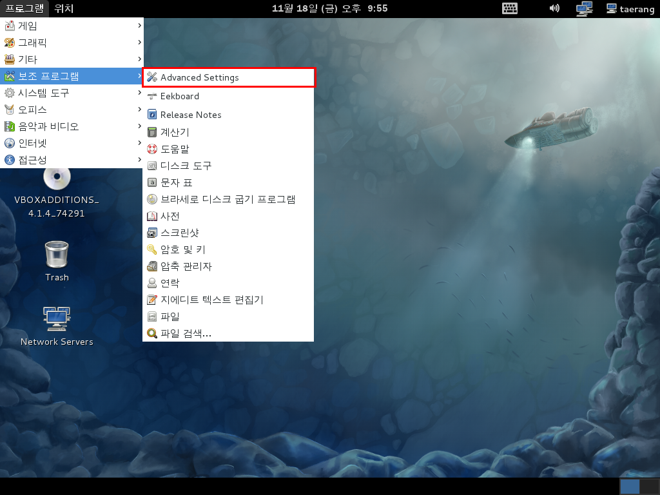Open 파일 검색... search entry
660x495 pixels.
(229, 333)
